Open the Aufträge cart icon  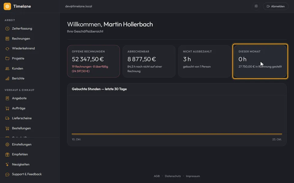7,108
